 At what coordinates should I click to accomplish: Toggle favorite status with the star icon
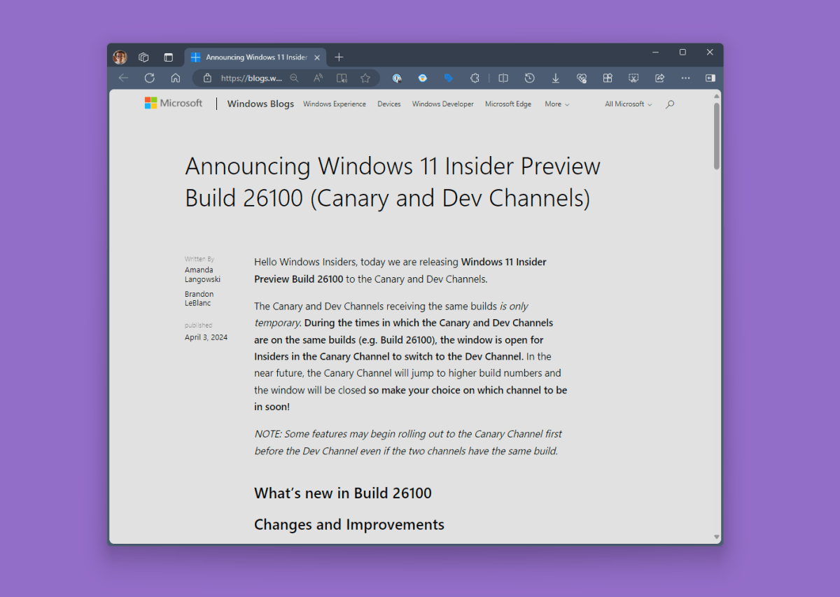tap(365, 78)
